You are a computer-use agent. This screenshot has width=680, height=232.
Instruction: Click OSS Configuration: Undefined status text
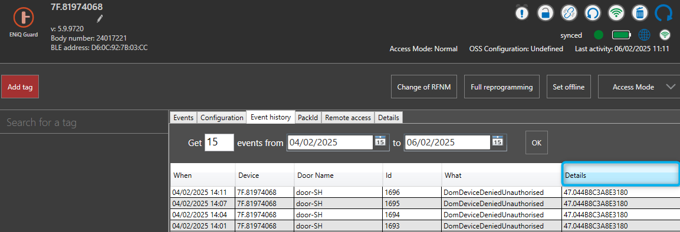click(516, 49)
